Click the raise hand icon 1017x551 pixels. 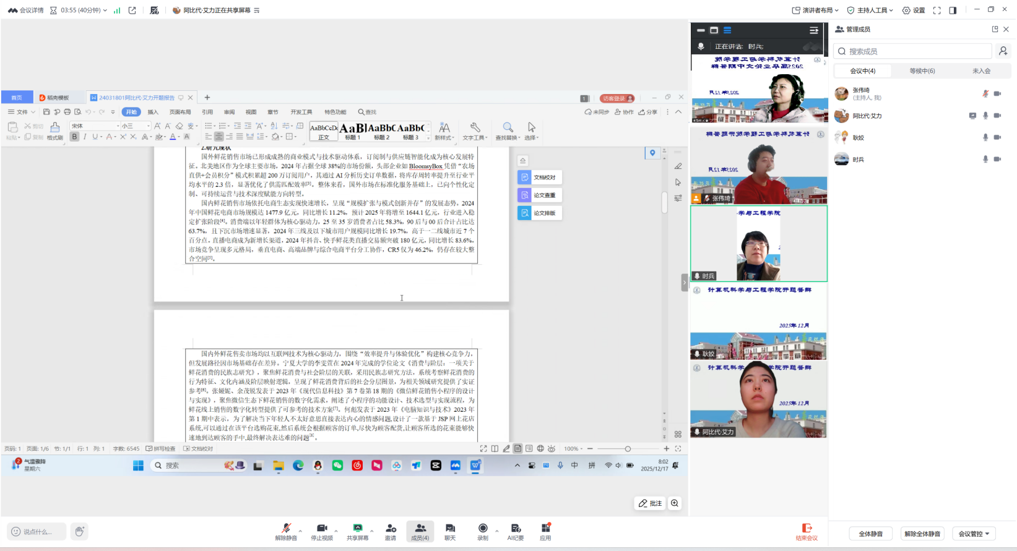tap(79, 531)
